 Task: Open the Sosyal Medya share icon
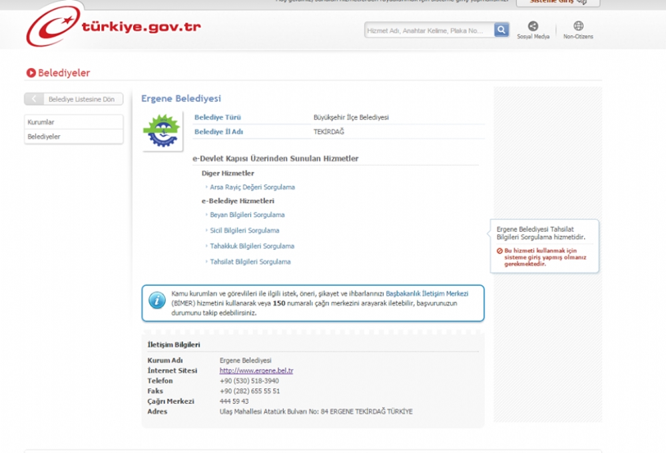533,26
